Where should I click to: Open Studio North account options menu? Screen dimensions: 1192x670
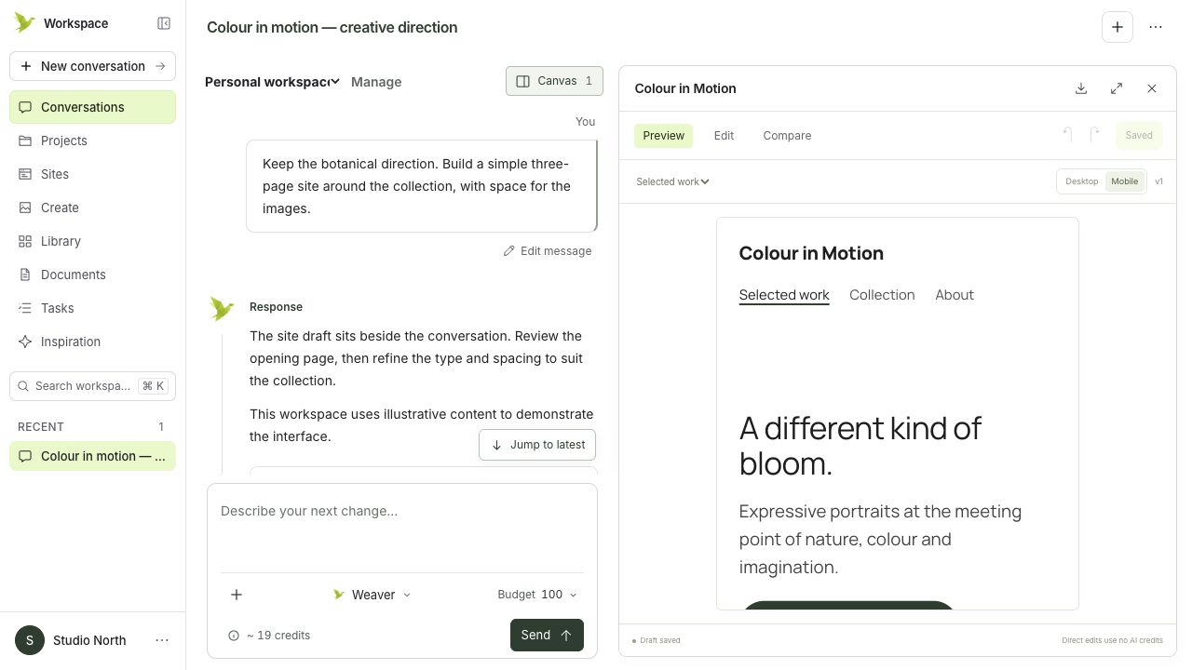tap(162, 640)
